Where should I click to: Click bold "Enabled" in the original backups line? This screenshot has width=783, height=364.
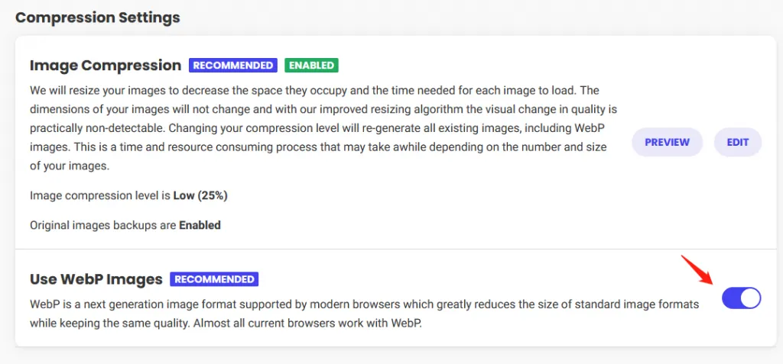pyautogui.click(x=200, y=225)
